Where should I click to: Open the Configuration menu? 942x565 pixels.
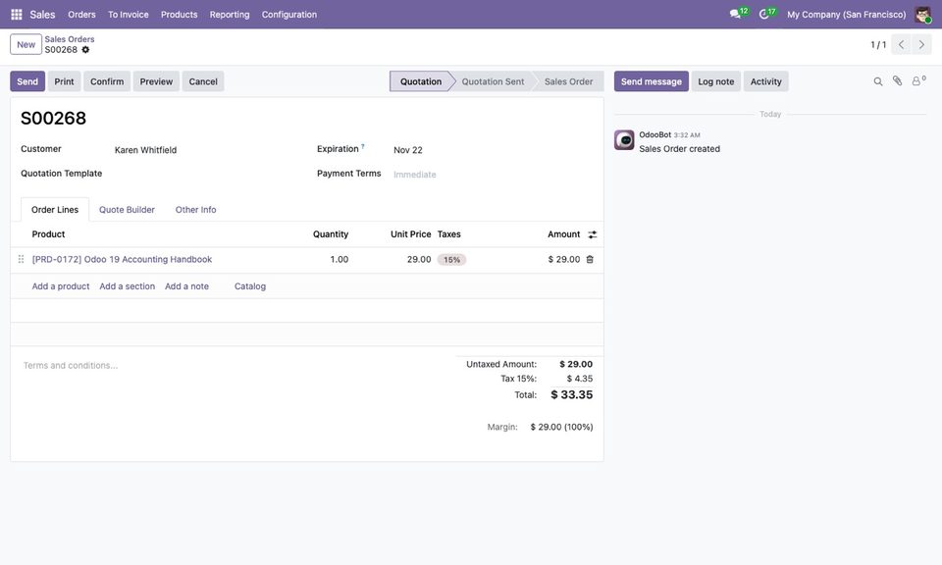pyautogui.click(x=288, y=15)
